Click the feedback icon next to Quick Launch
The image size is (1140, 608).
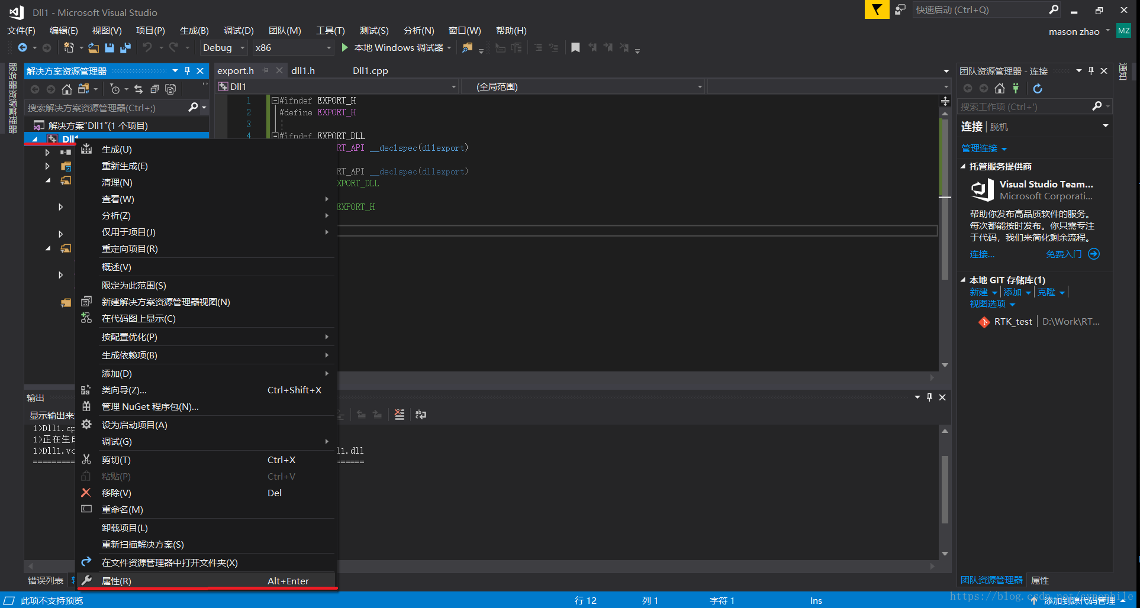tap(900, 9)
